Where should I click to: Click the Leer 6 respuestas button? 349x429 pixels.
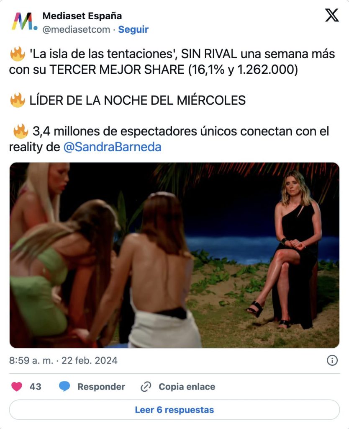174,410
